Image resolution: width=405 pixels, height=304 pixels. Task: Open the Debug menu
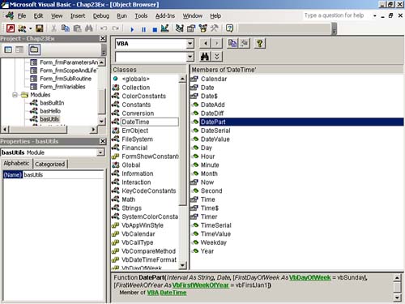pos(101,16)
